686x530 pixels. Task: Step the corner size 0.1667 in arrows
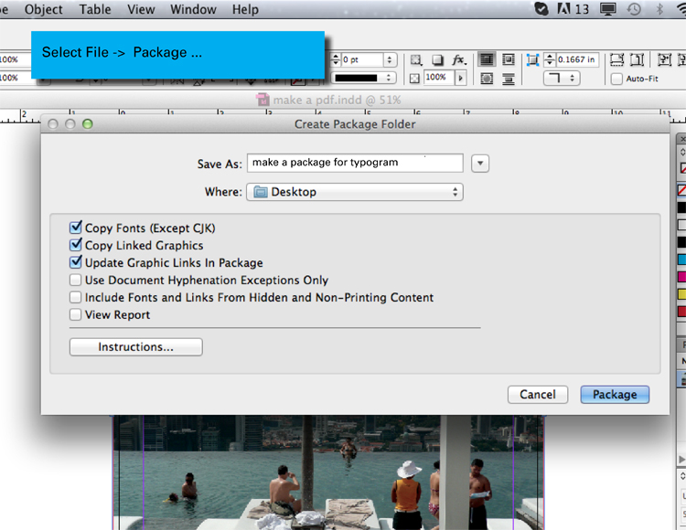click(x=550, y=60)
